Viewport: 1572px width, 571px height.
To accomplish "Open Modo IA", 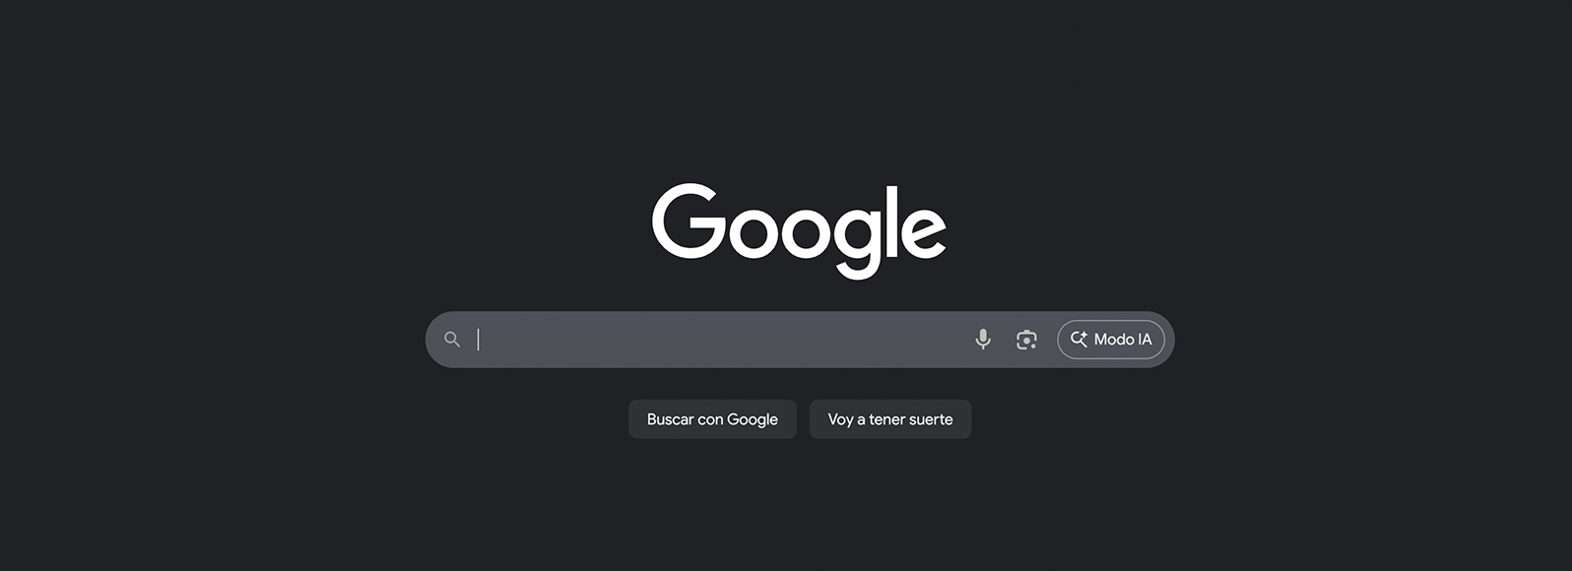I will [1111, 340].
